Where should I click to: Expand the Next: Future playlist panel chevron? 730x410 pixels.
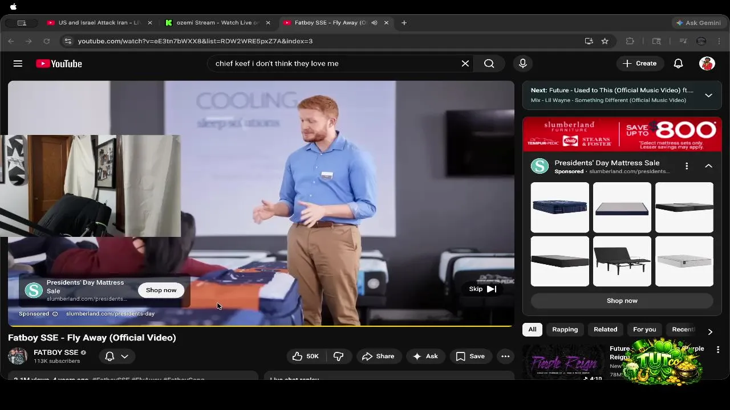coord(708,95)
